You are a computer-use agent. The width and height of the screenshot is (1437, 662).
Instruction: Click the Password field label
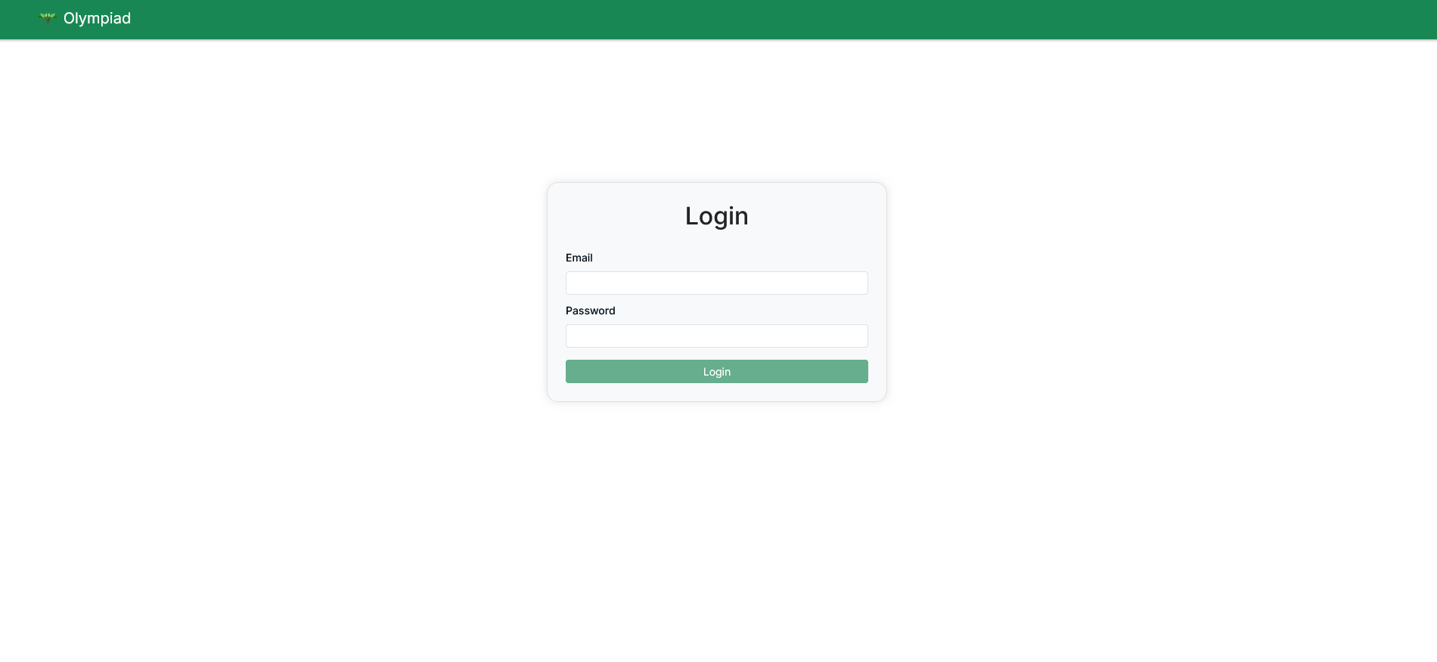coord(591,311)
